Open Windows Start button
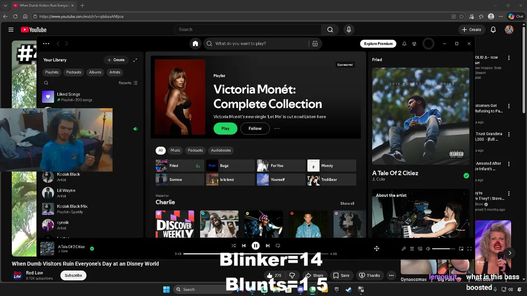The image size is (527, 296). 166,289
